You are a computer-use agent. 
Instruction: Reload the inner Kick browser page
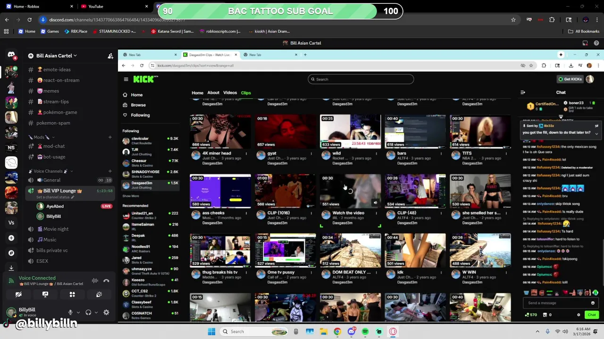pyautogui.click(x=142, y=65)
